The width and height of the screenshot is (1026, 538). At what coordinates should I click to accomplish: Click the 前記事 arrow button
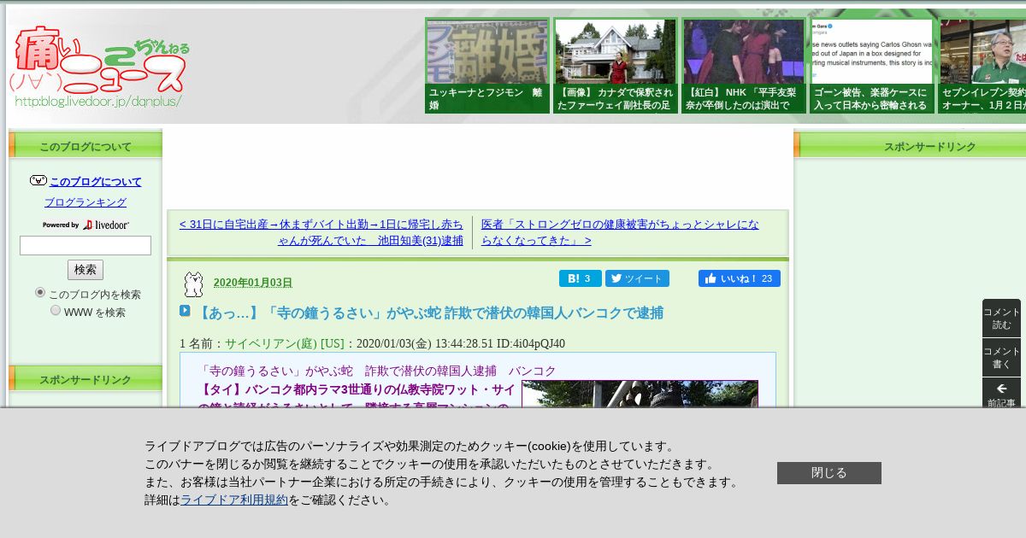click(1001, 394)
